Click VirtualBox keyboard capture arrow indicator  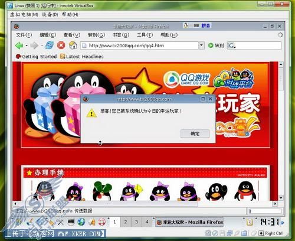pos(261,233)
